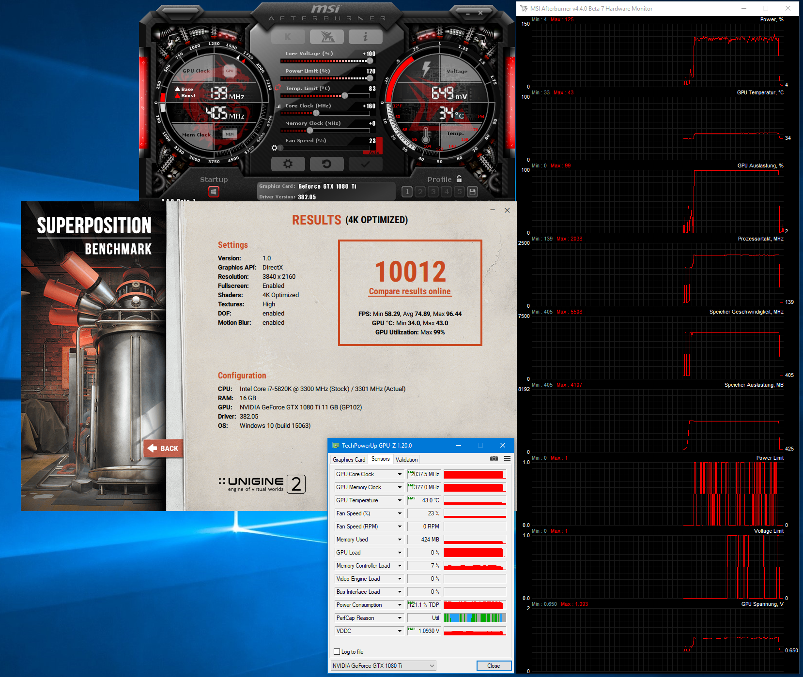This screenshot has width=803, height=677.
Task: Expand the GPU Load sensor dropdown
Action: pos(400,553)
